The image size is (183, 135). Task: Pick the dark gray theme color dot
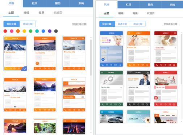[56, 31]
